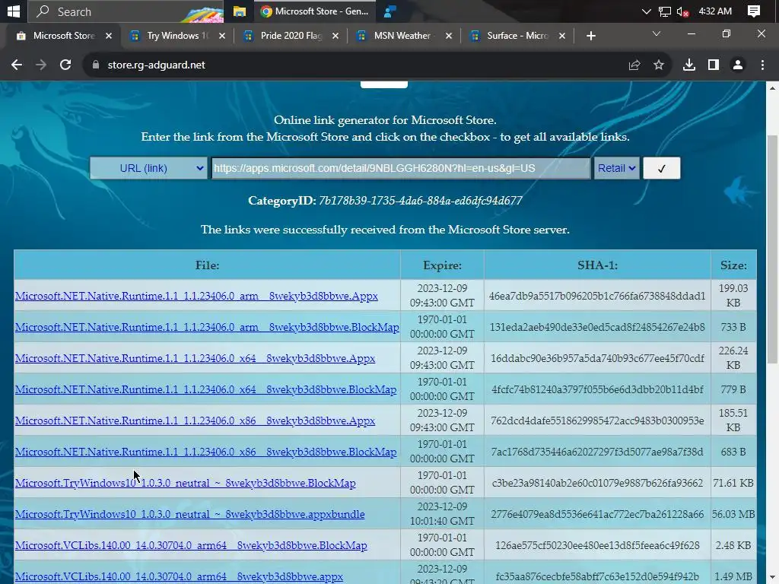Show hidden system tray icons

click(646, 11)
